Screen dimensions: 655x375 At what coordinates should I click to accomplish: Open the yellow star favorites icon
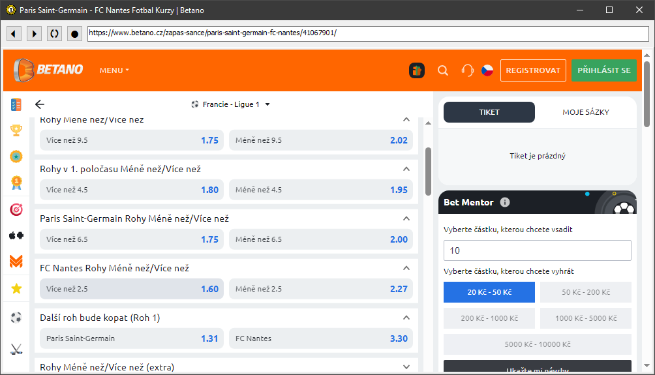pyautogui.click(x=16, y=288)
